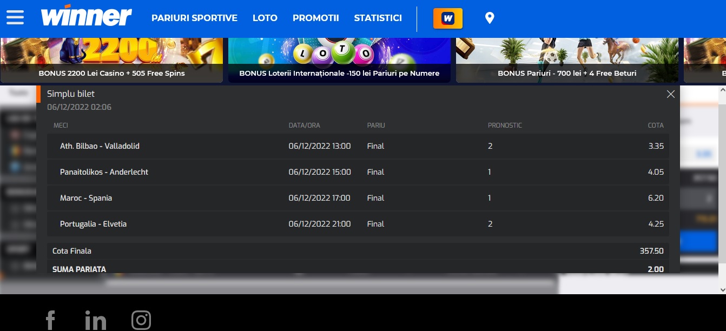Click the 06/12/2022 21:00 date cell
This screenshot has width=726, height=331.
click(320, 224)
